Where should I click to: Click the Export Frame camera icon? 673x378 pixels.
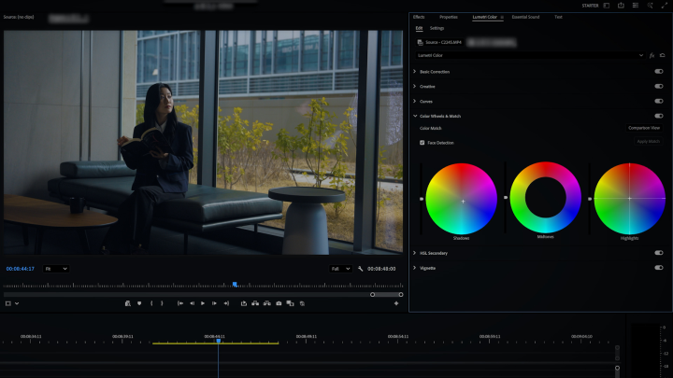[x=279, y=303]
